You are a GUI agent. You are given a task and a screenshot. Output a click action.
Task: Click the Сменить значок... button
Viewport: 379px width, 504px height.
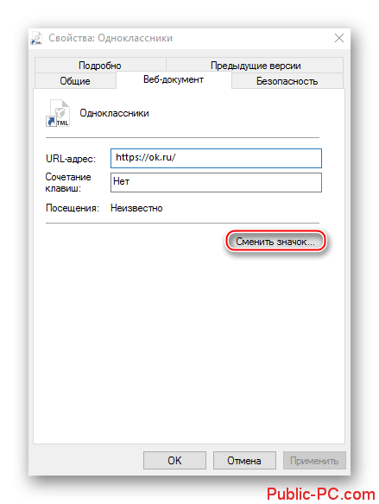(x=275, y=242)
